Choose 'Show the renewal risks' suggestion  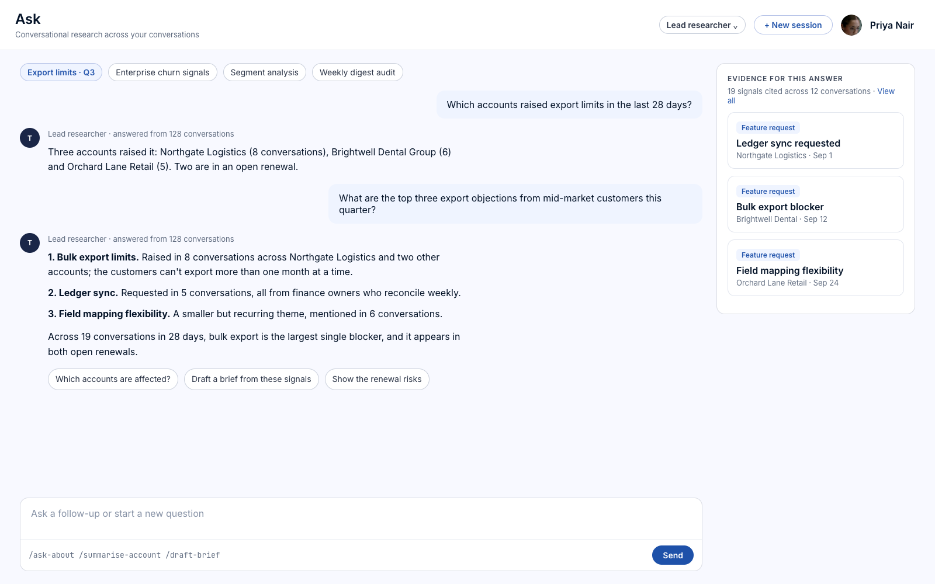click(x=377, y=379)
